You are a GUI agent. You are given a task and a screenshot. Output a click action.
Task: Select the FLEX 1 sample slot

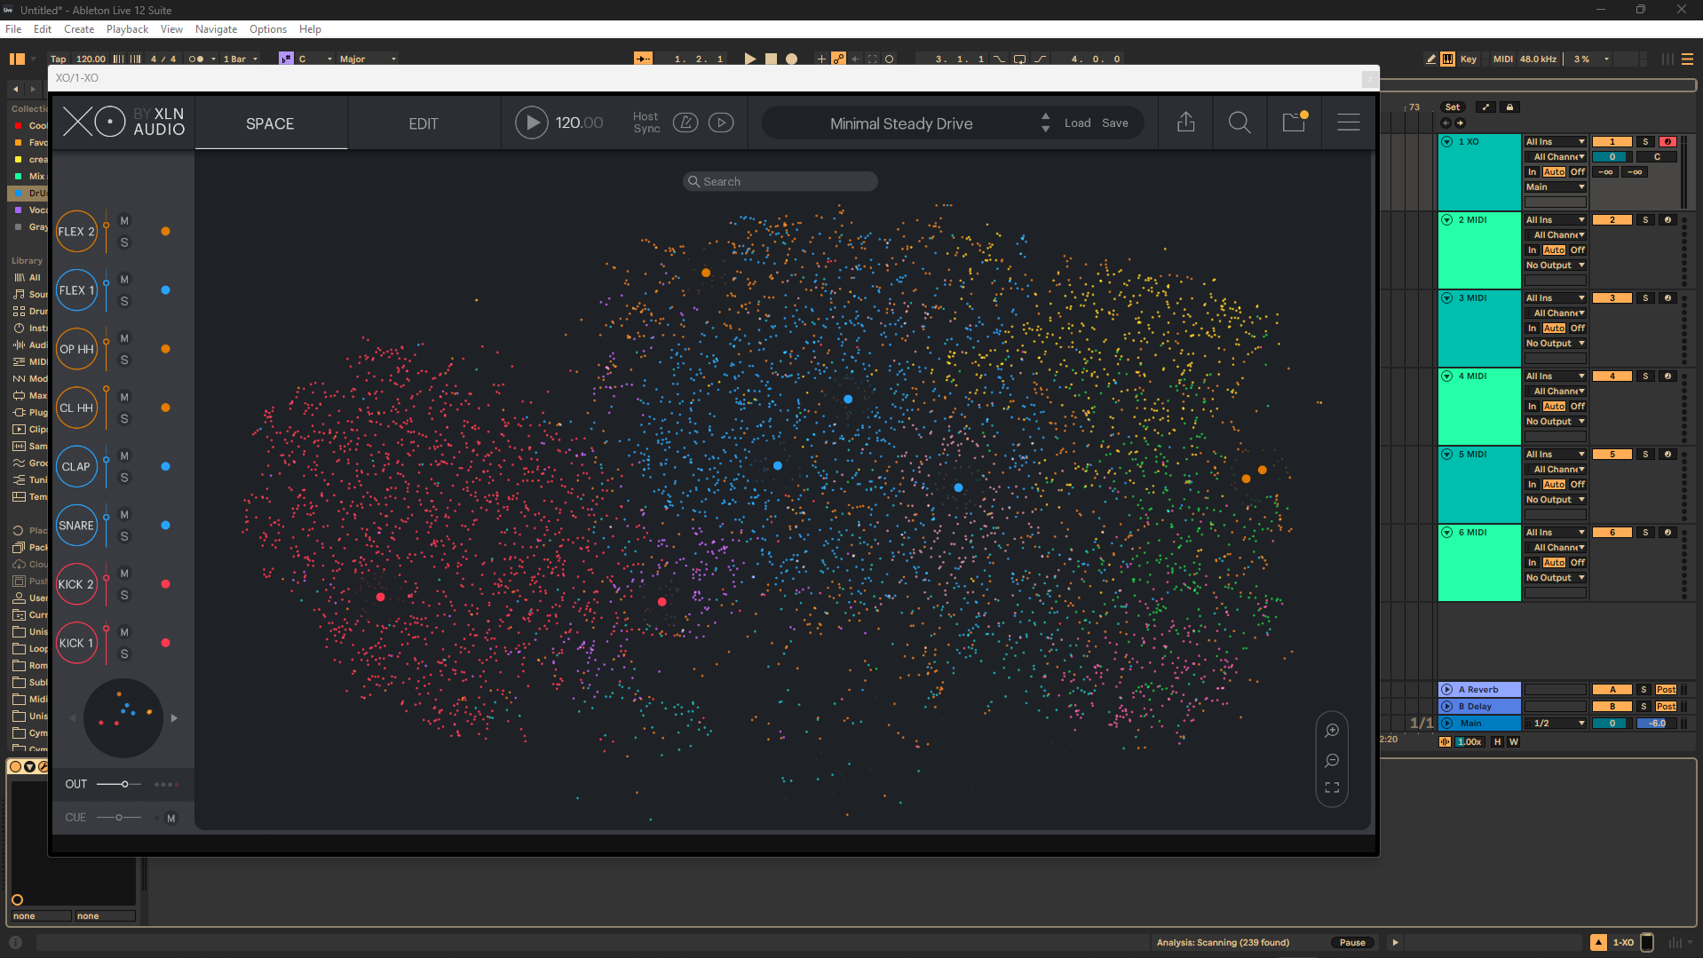pos(76,290)
